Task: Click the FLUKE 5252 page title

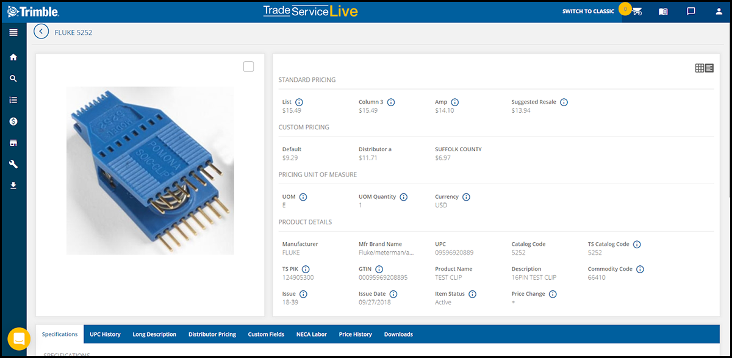Action: [x=74, y=32]
